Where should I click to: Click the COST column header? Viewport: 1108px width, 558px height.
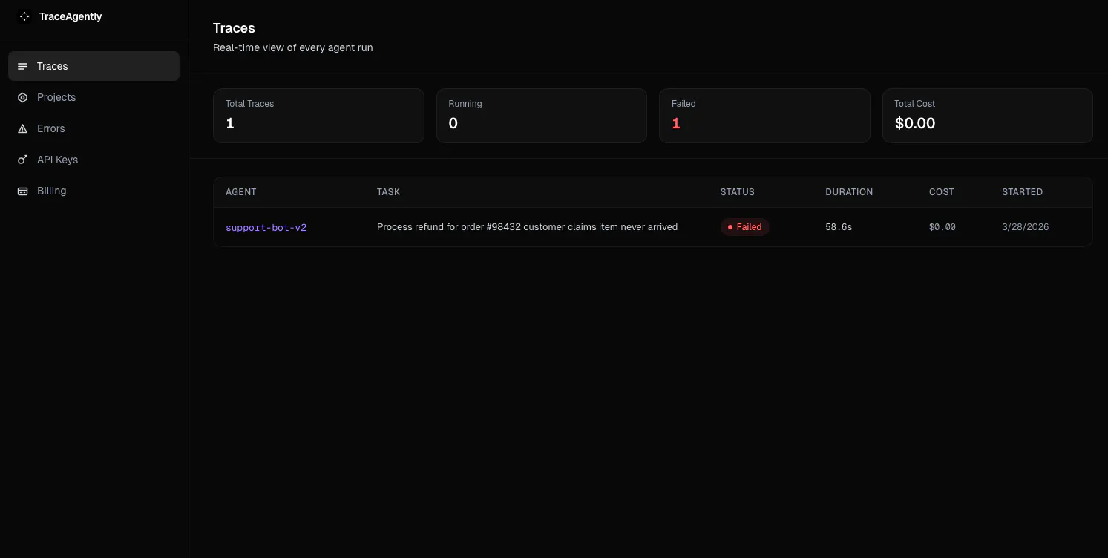point(941,192)
